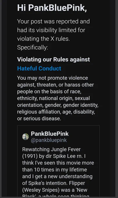Image resolution: width=118 pixels, height=198 pixels.
Task: Click the 'Hi PankBluePink,' greeting heading
Action: (x=52, y=8)
